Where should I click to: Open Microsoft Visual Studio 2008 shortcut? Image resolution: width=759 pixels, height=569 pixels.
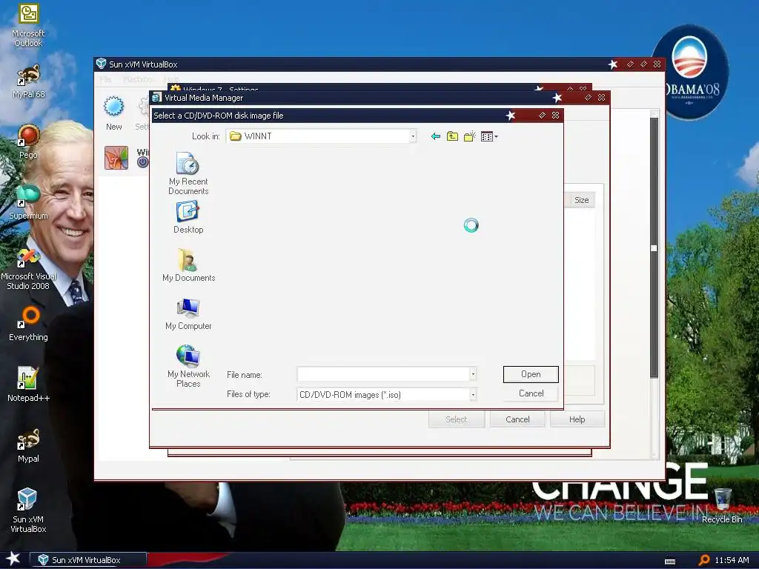click(x=28, y=269)
